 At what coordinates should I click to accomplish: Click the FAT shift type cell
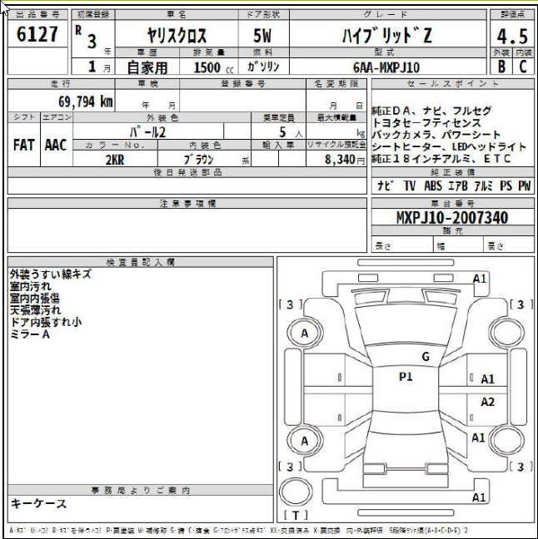click(x=23, y=145)
